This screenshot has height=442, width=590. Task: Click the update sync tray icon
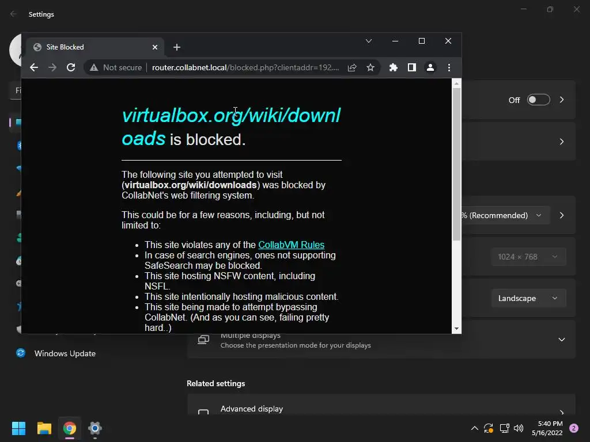tap(489, 428)
